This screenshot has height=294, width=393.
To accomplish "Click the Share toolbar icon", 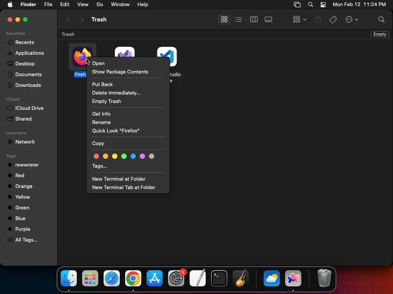I will [x=318, y=20].
